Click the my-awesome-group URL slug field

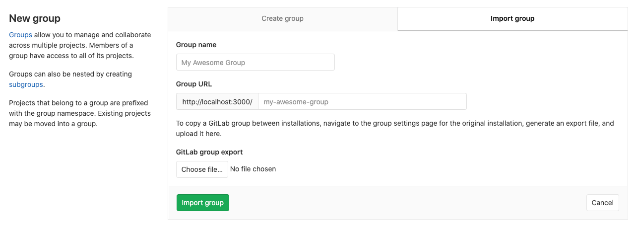tap(362, 102)
